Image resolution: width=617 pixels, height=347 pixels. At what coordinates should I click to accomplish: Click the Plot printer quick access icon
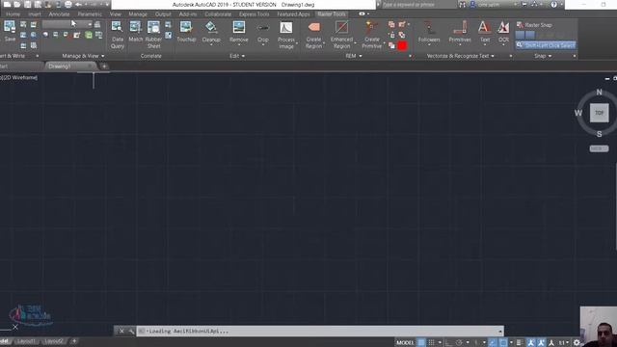68,4
